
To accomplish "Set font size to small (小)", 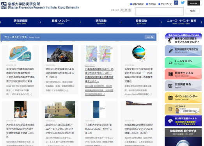I will (122, 10).
